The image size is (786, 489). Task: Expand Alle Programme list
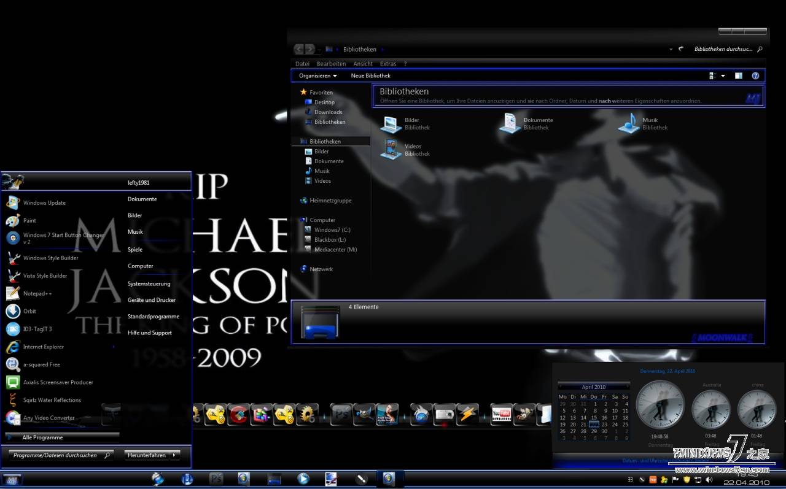click(61, 437)
